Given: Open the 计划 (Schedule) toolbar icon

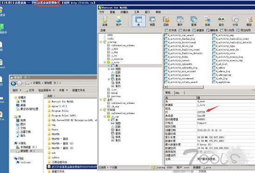Looking at the screenshot, I should coord(235,21).
